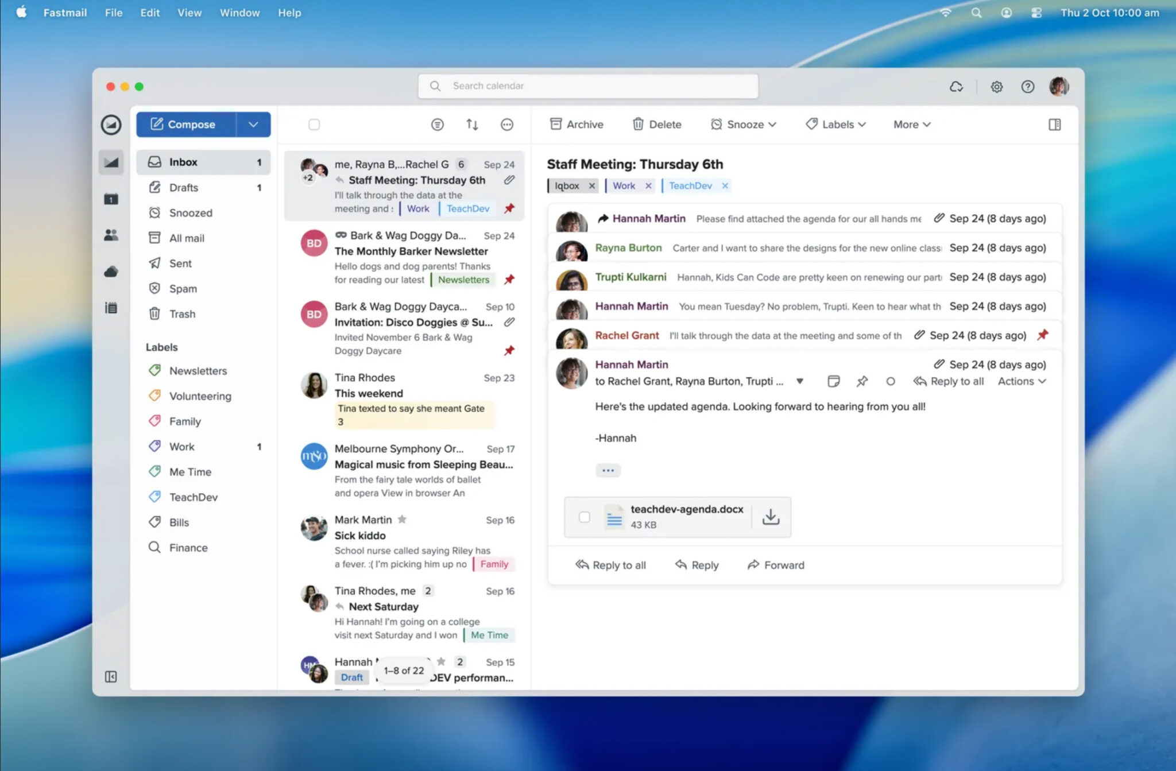Image resolution: width=1176 pixels, height=771 pixels.
Task: Open the View menu in the menu bar
Action: tap(189, 12)
